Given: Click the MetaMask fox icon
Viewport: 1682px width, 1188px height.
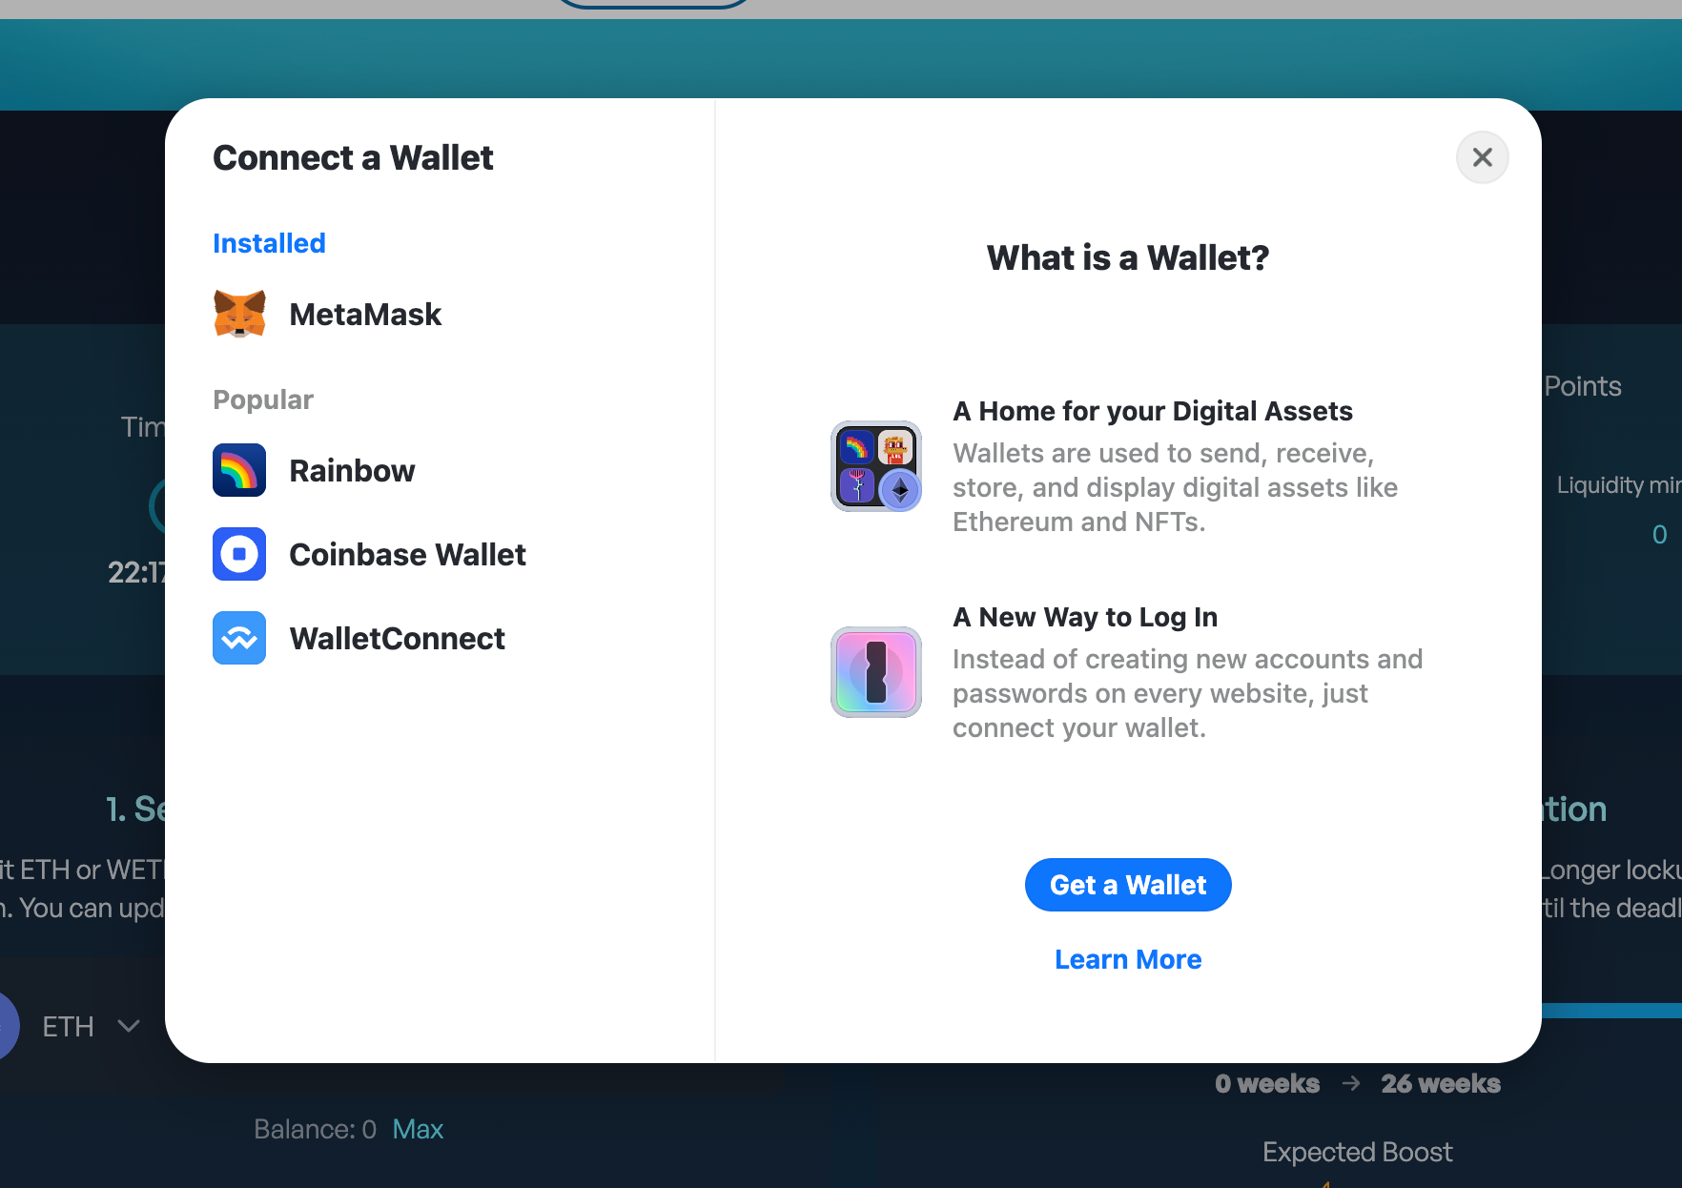Looking at the screenshot, I should (239, 314).
